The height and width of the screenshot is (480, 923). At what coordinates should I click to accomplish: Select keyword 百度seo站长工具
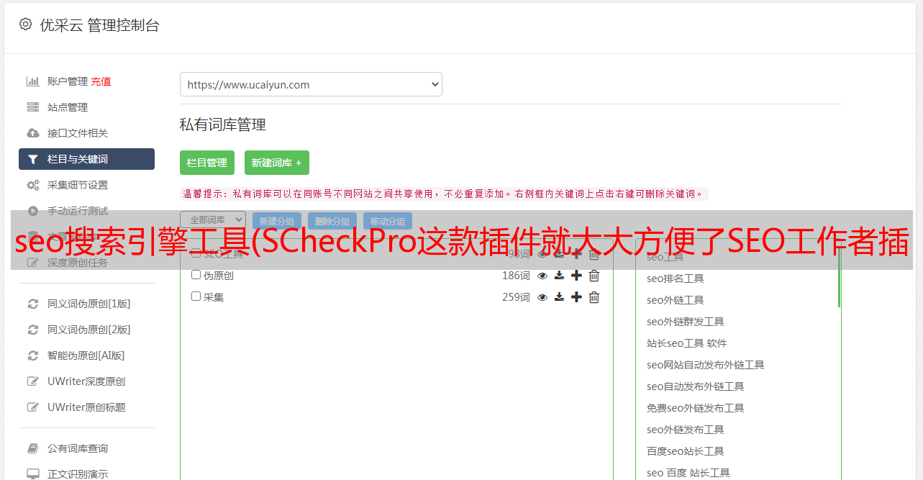click(685, 451)
